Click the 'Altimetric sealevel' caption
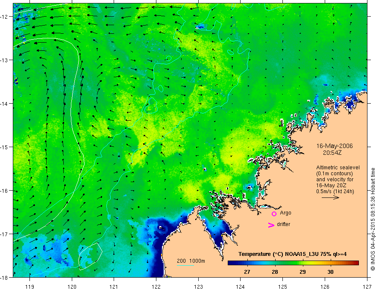This screenshot has width=376, height=290. click(x=338, y=168)
